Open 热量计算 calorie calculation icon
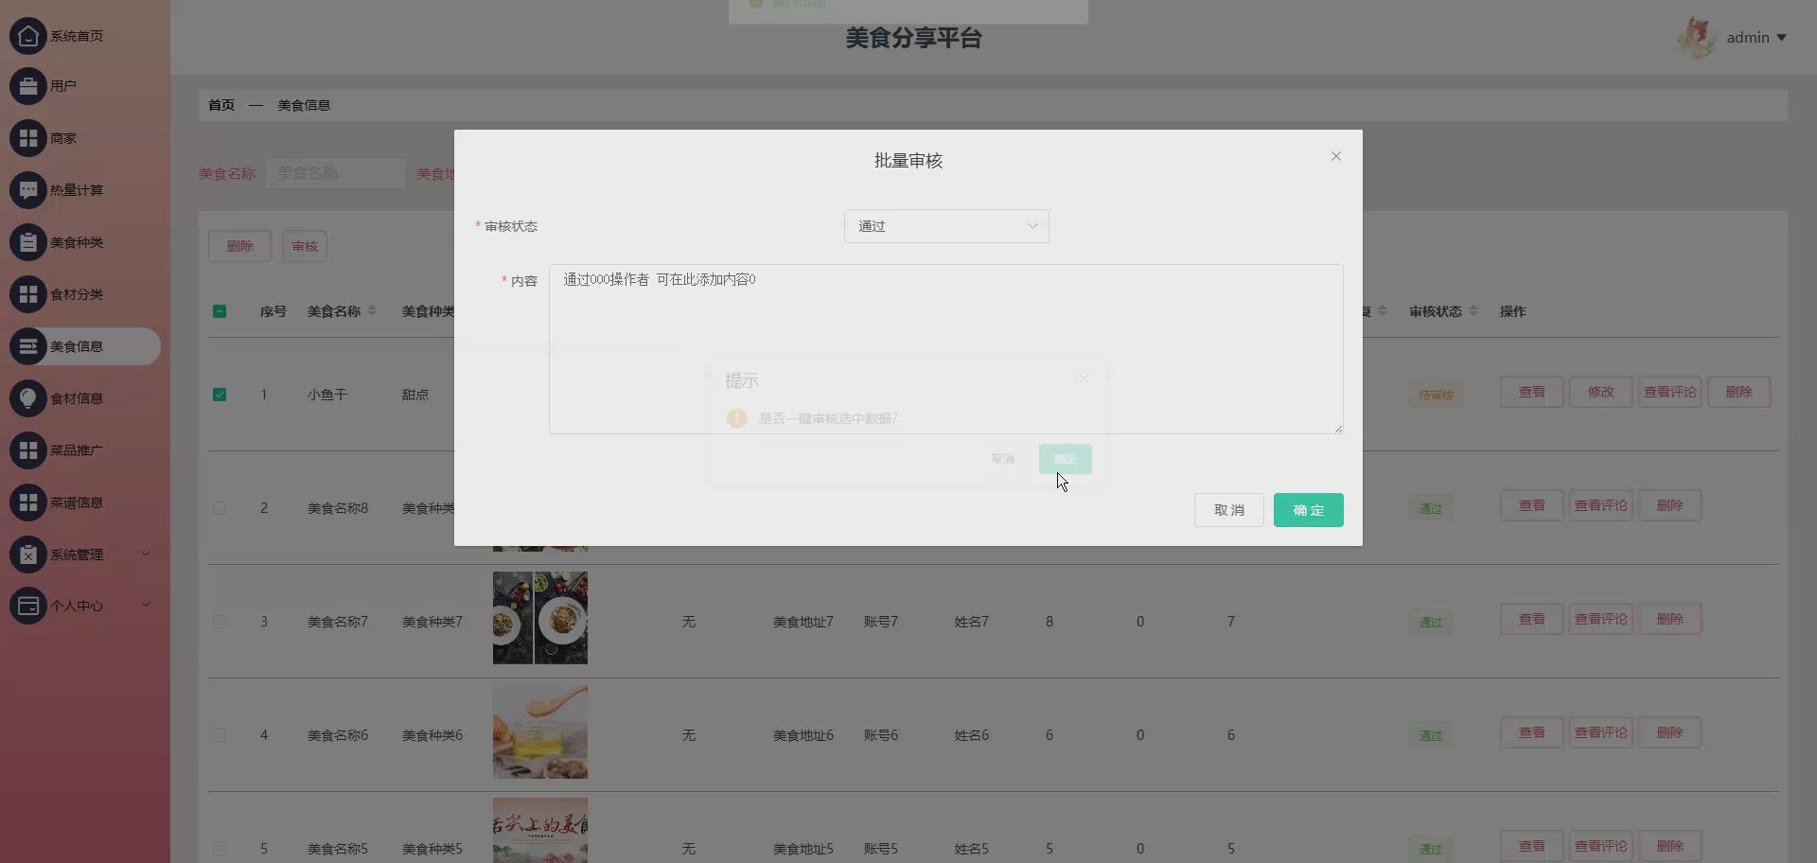This screenshot has width=1817, height=863. (26, 189)
